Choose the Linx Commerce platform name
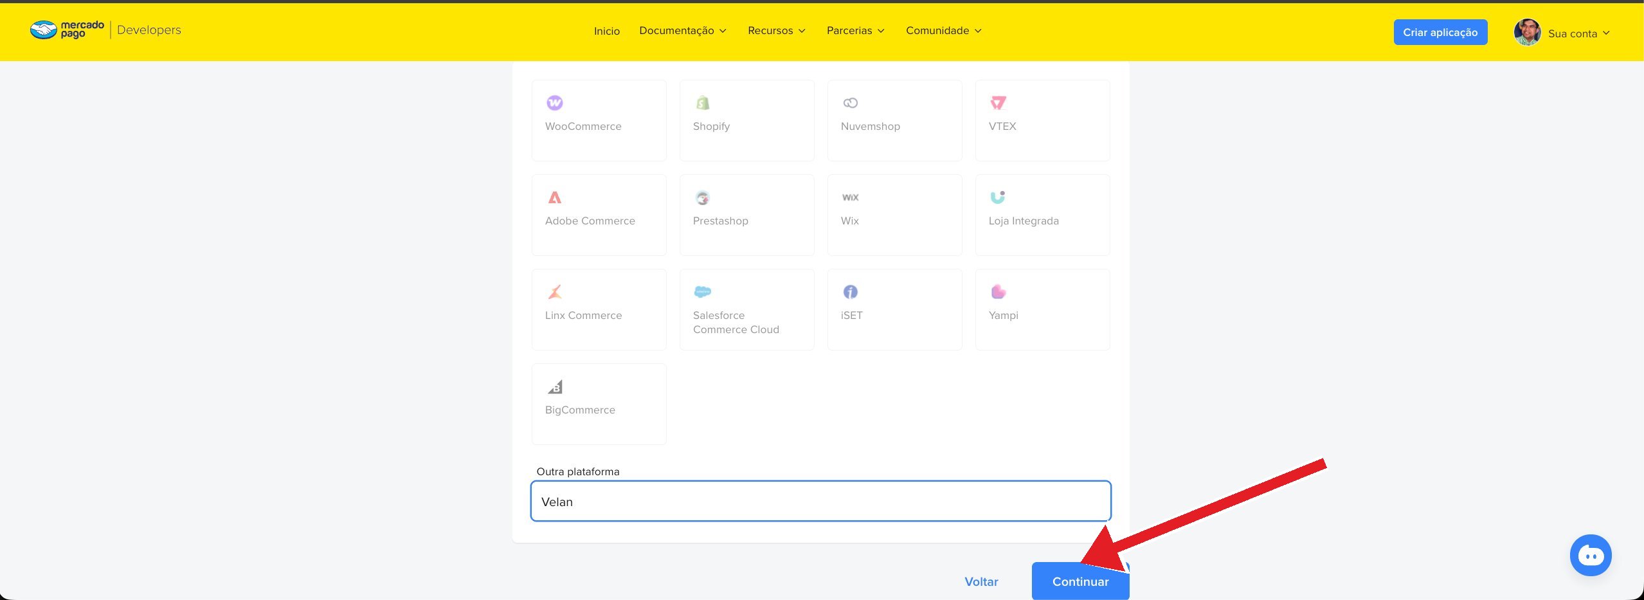Screen dimensions: 1644x600 (x=584, y=315)
